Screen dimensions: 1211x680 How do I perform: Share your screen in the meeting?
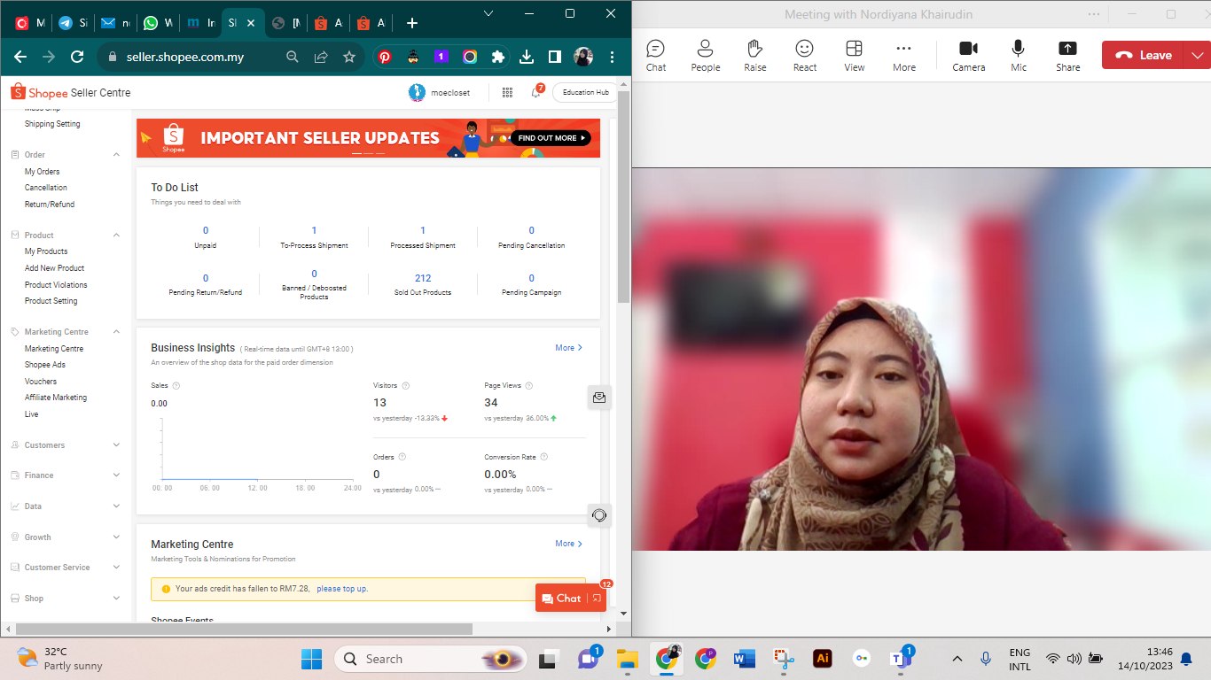(x=1068, y=55)
